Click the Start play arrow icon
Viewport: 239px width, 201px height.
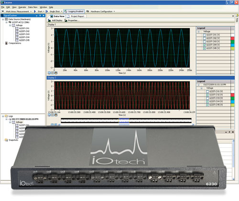click(x=35, y=11)
